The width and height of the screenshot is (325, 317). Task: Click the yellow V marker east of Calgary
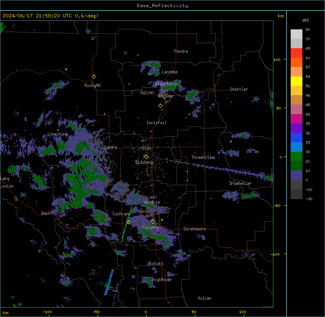(162, 220)
